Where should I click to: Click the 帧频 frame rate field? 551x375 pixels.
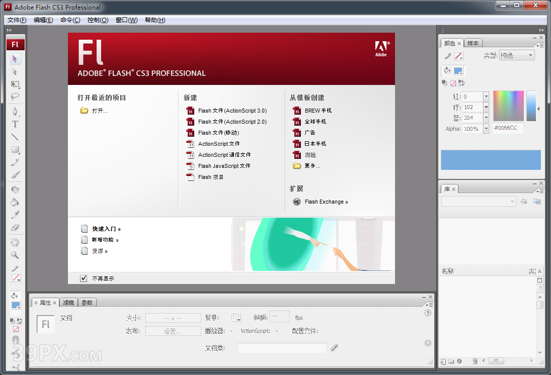pos(279,317)
